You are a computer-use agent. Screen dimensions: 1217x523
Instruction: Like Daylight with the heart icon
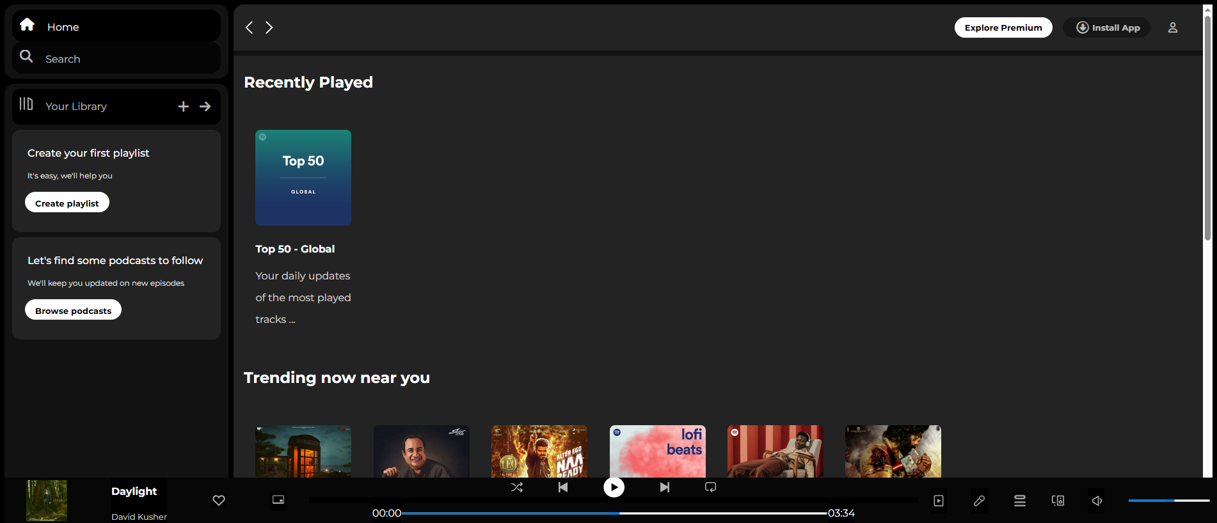point(219,500)
